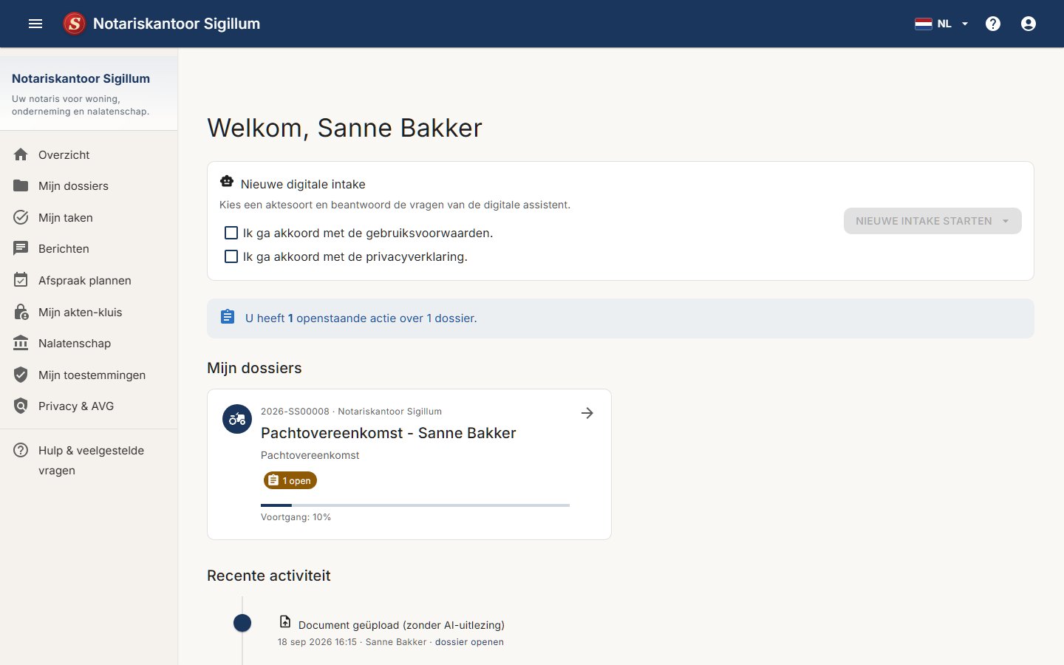Screen dimensions: 1064x665
Task: Open the hamburger navigation menu
Action: tap(35, 24)
